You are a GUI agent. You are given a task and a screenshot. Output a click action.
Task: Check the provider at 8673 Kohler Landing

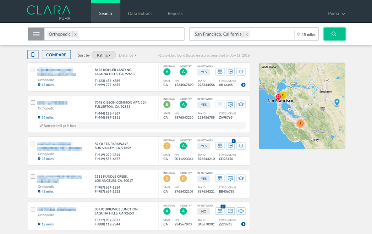33,70
